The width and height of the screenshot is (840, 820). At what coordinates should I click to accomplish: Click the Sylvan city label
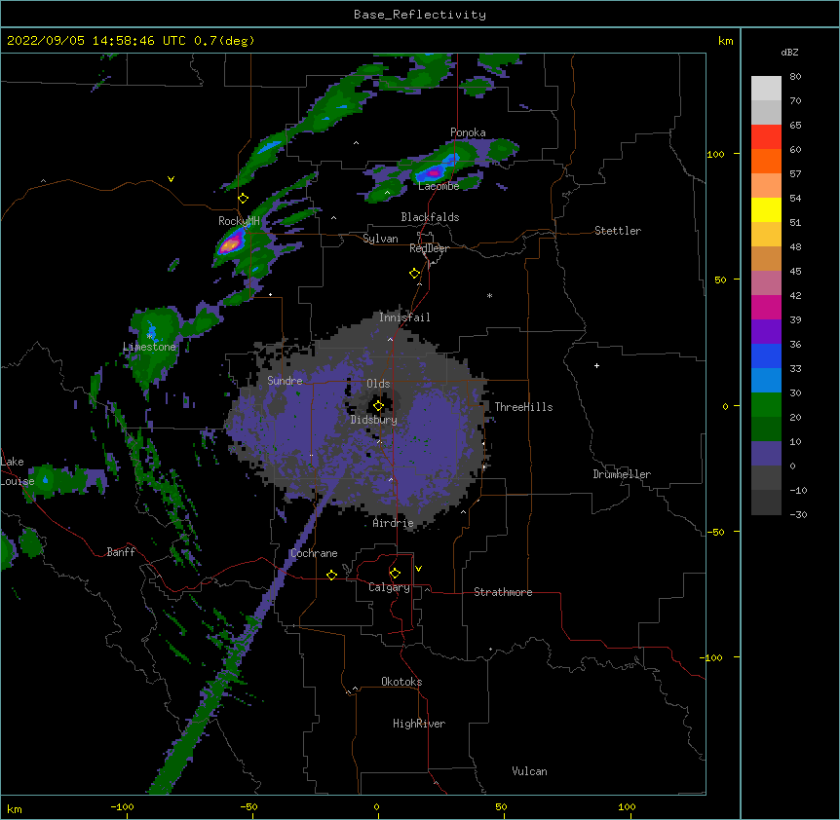coord(380,239)
